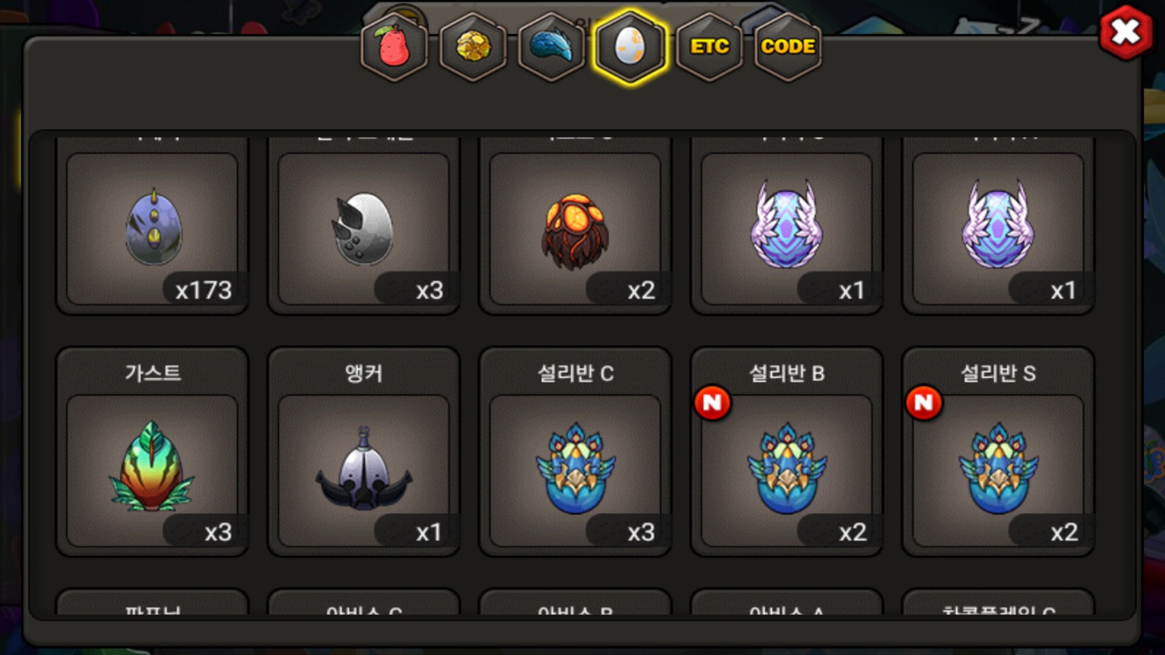
Task: Open the fruit food tab
Action: coord(394,47)
